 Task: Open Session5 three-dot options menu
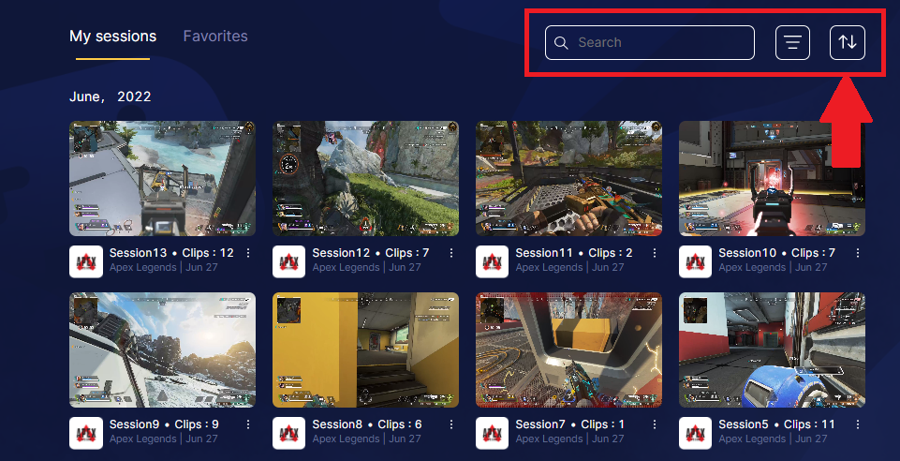click(x=858, y=424)
